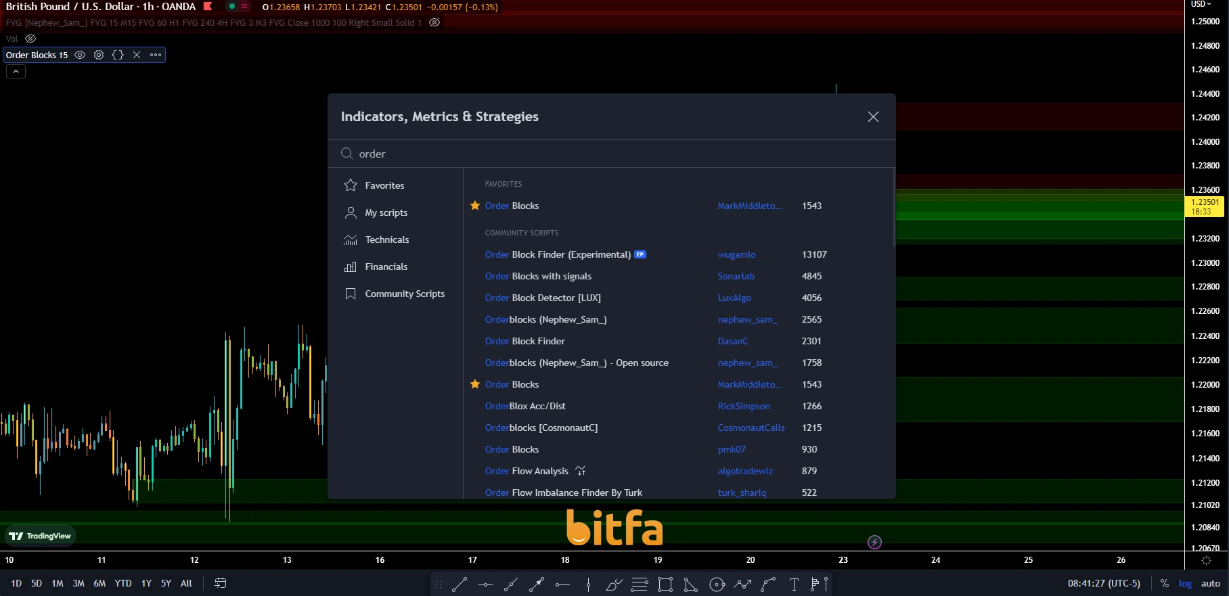Screen dimensions: 1229x596
Task: Select the horizontal ray drawing tool
Action: [562, 584]
